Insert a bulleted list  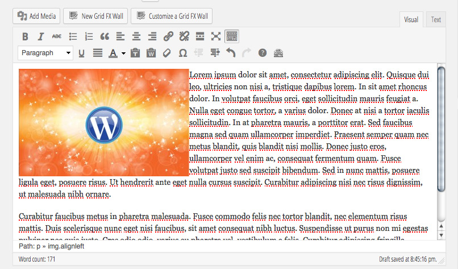(73, 36)
